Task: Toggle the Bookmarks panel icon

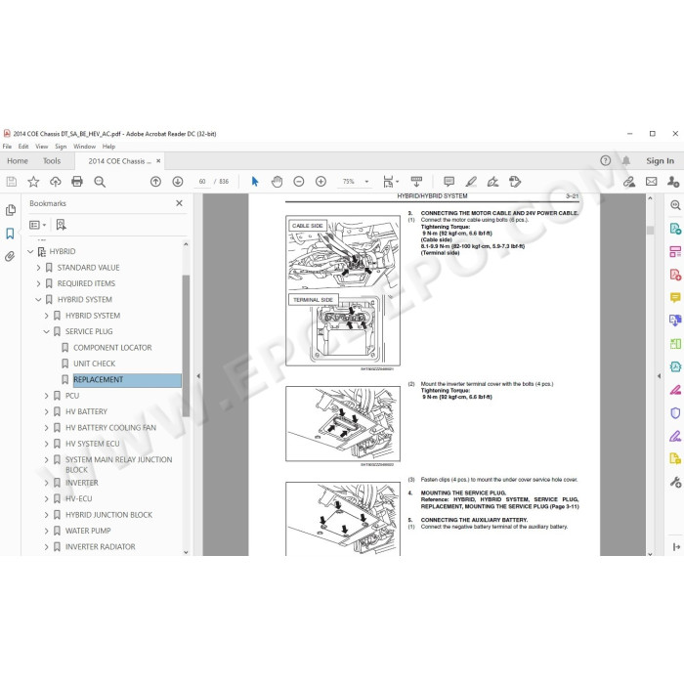Action: pyautogui.click(x=11, y=234)
